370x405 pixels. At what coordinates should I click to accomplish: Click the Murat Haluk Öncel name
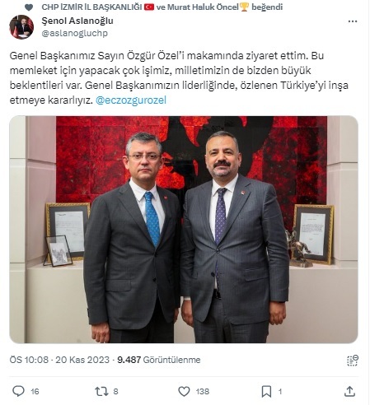[x=203, y=7]
